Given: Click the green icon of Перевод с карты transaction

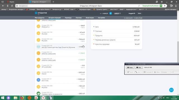Looking at the screenshot, I should (39, 93).
